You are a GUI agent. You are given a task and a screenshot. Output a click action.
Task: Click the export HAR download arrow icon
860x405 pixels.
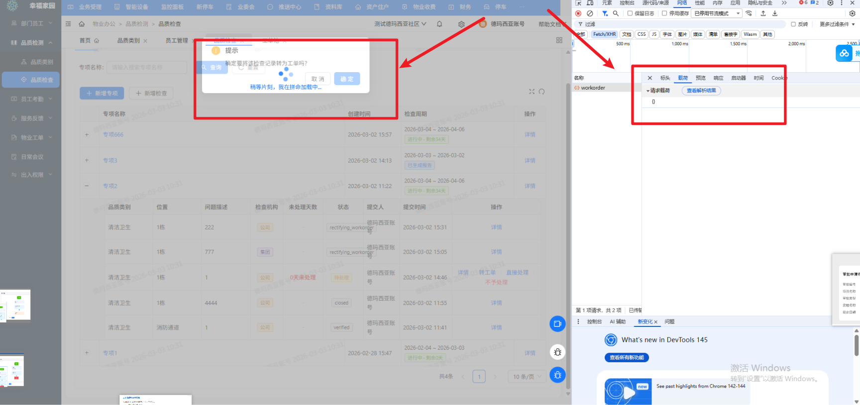[775, 13]
